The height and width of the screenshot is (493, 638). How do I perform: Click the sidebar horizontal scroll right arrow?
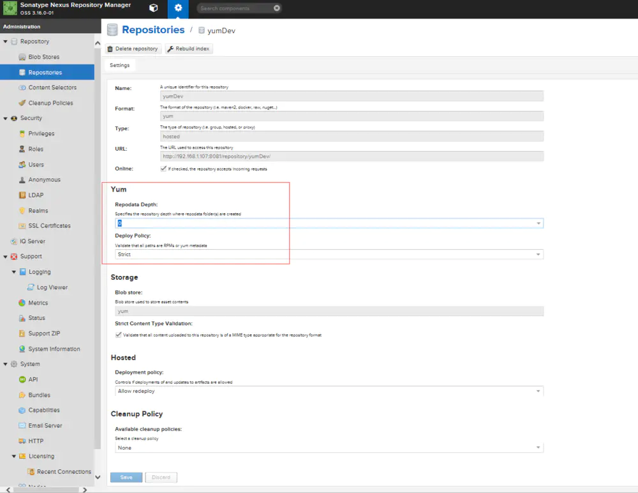[x=85, y=490]
